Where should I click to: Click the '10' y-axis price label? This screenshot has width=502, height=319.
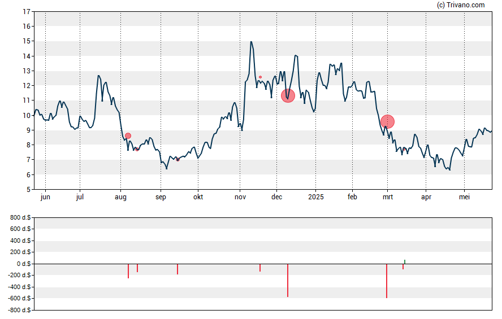(x=27, y=115)
